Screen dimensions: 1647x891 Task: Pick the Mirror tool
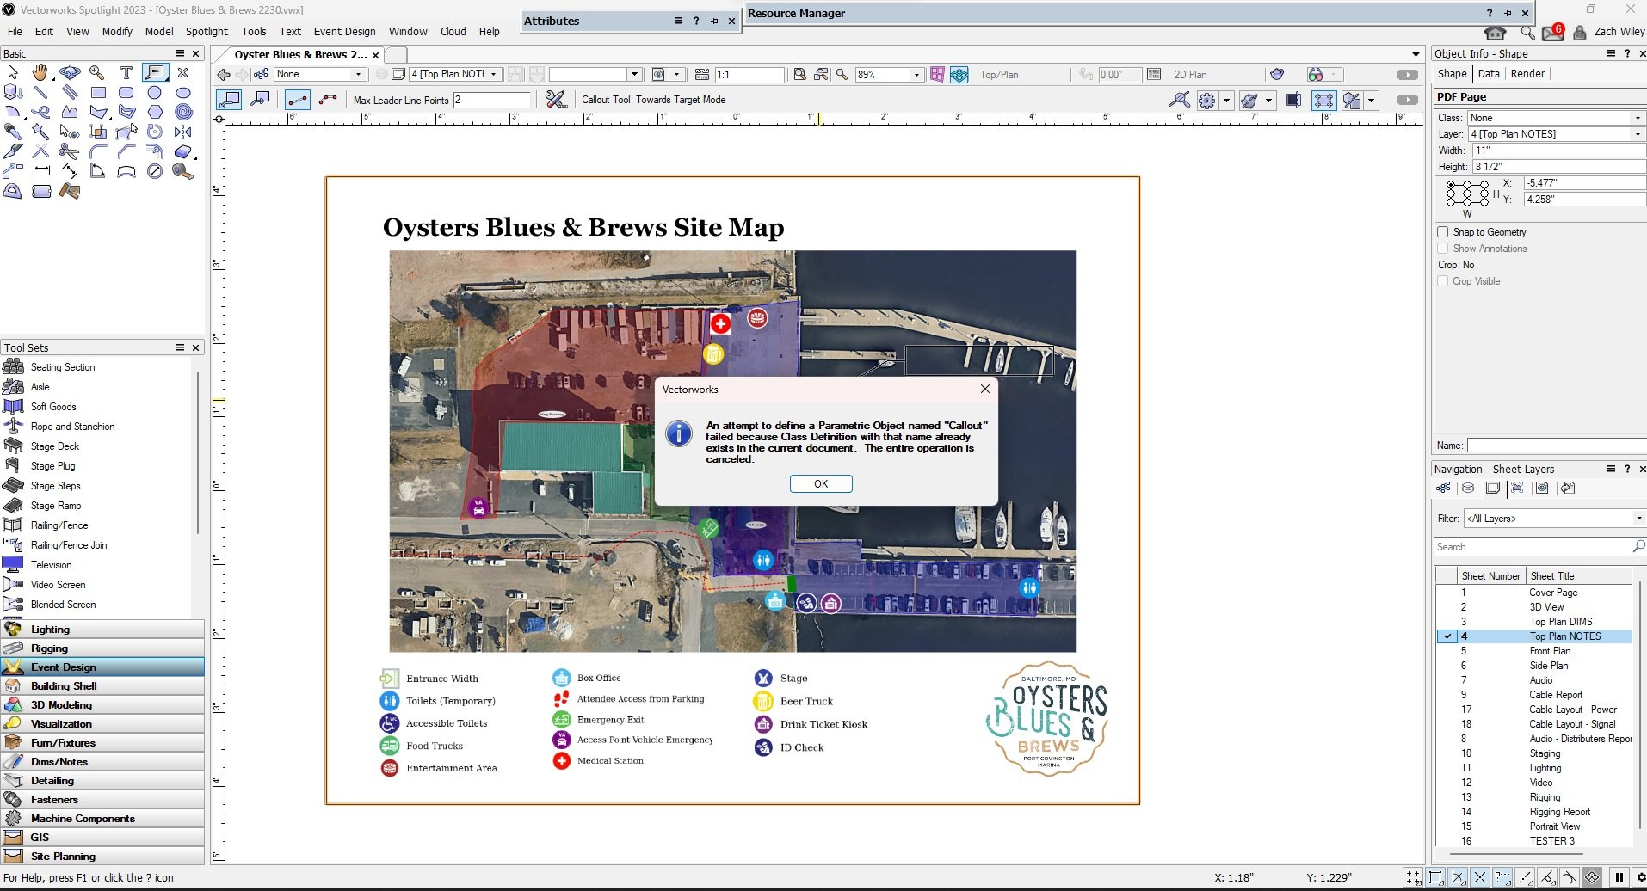click(x=182, y=132)
